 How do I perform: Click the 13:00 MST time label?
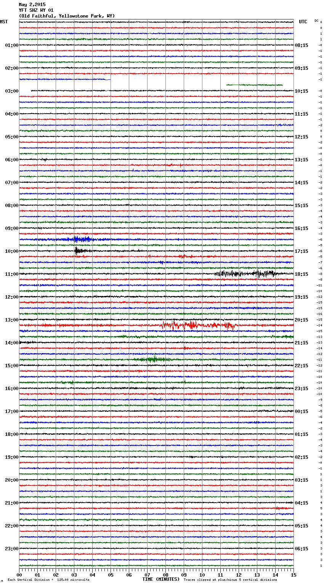12,320
